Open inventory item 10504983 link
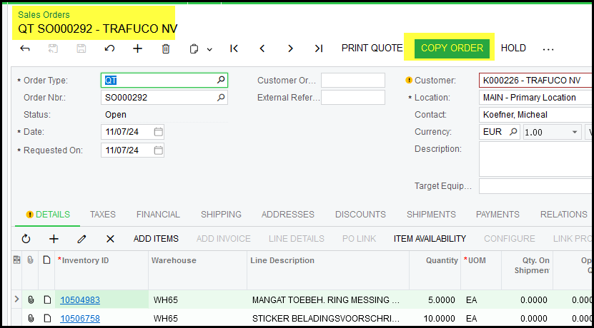 [80, 300]
